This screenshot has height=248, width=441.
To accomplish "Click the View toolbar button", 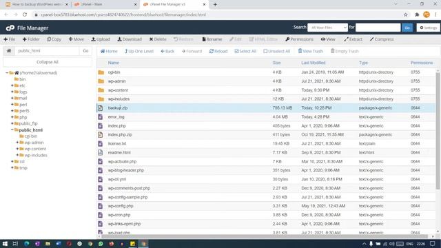I will (328, 39).
